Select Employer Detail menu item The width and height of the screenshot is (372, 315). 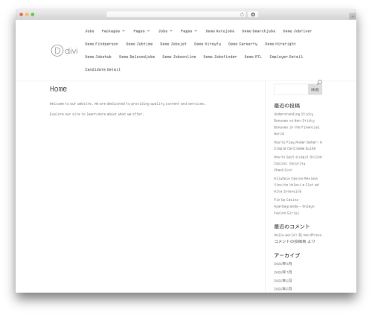point(286,57)
